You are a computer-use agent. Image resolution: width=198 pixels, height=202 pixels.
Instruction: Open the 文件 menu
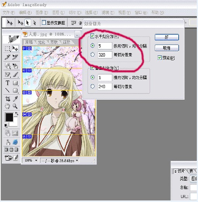coord(9,12)
